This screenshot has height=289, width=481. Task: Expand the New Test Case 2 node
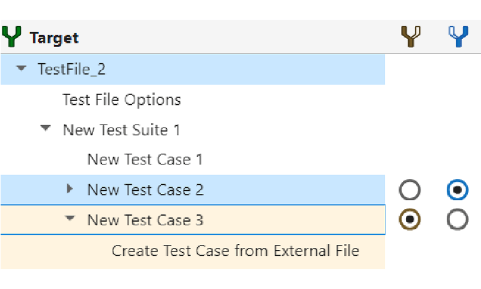coord(70,190)
